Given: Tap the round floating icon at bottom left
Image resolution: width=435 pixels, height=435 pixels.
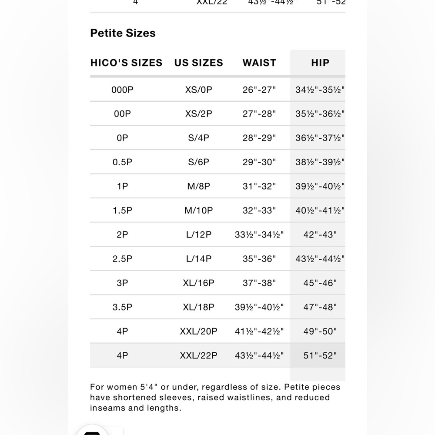Looking at the screenshot, I should pyautogui.click(x=92, y=430).
